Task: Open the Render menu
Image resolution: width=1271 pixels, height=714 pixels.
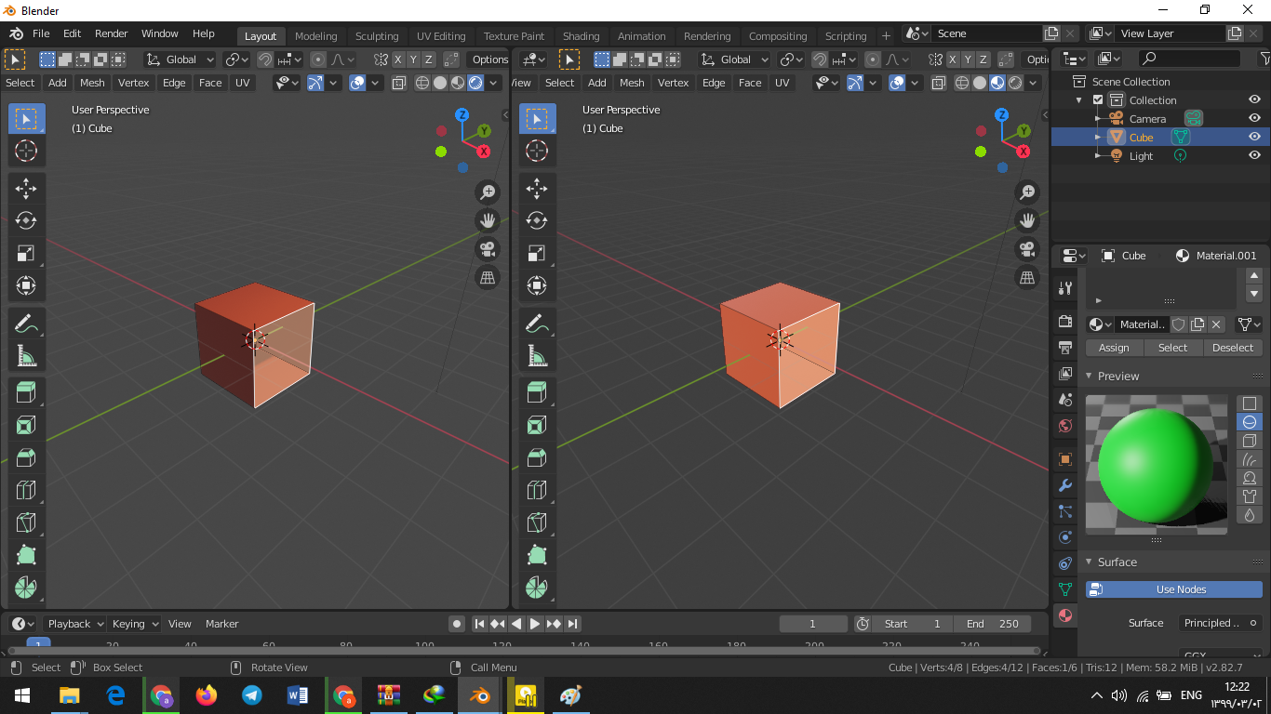Action: click(111, 33)
